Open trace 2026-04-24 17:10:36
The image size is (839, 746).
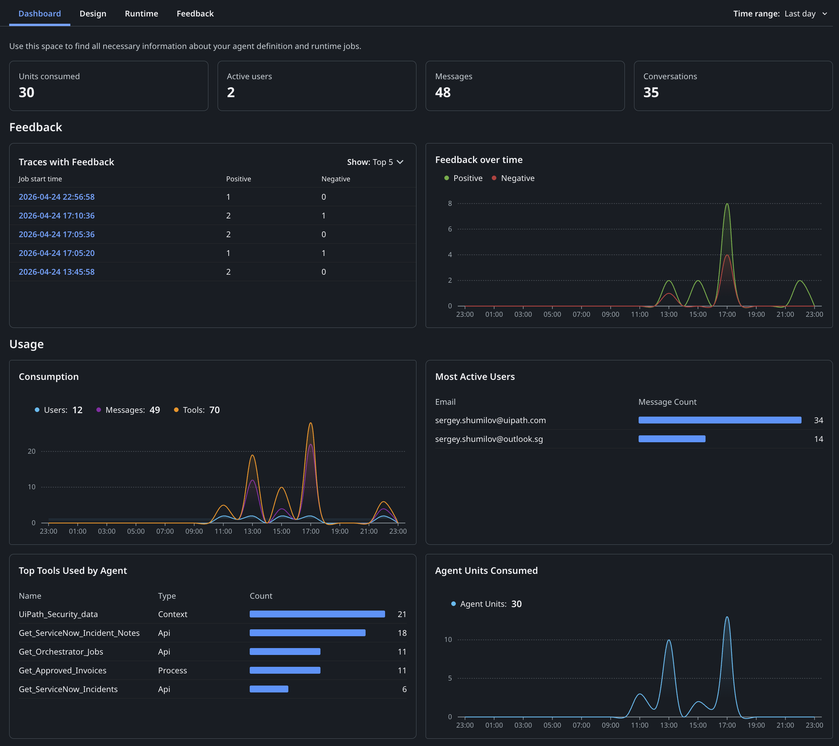coord(57,215)
